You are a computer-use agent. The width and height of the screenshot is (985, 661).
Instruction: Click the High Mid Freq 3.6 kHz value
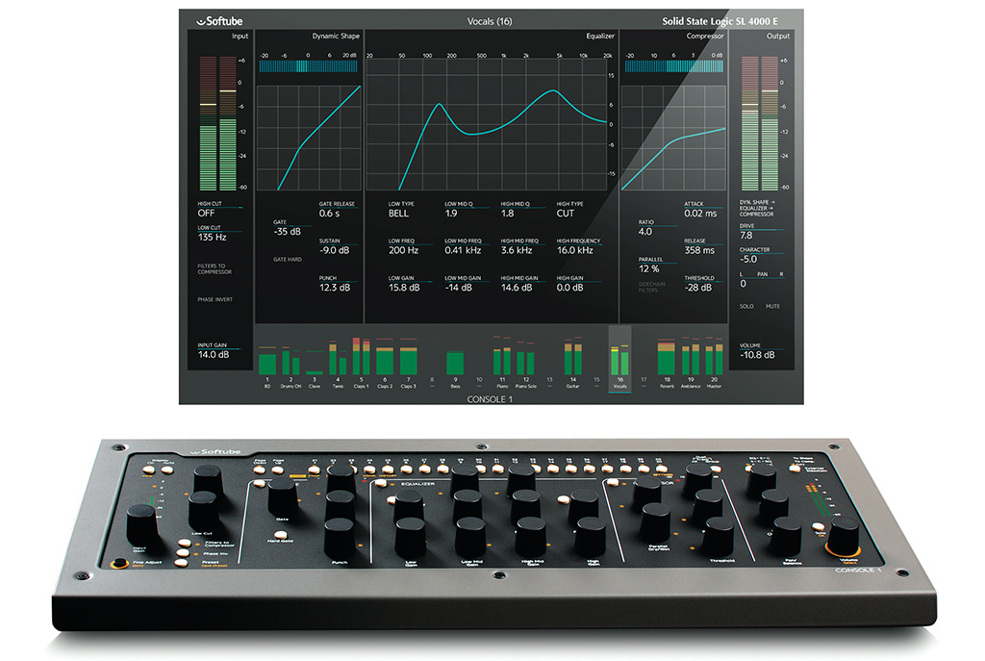coord(517,250)
